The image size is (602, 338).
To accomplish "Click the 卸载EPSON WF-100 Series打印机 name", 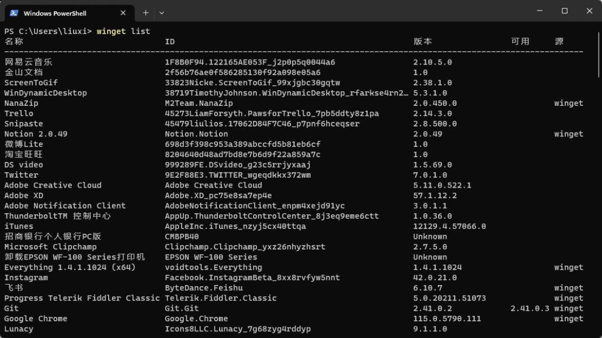I will point(75,257).
